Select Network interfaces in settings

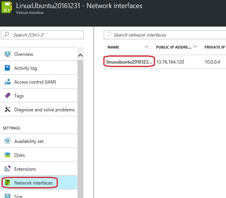39,183
